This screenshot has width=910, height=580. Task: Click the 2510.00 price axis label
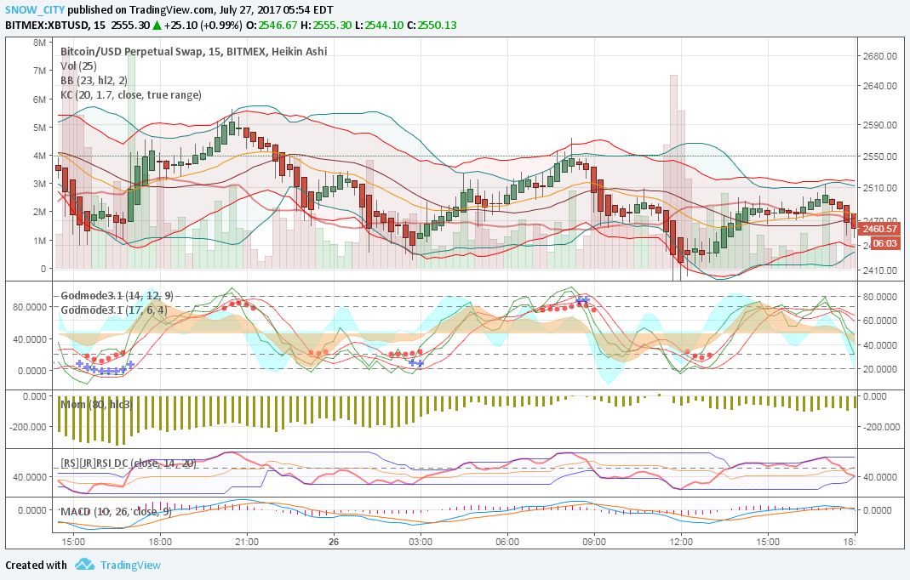880,188
